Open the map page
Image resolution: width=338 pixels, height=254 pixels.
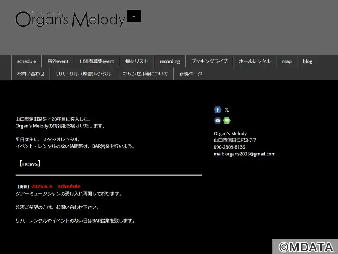(287, 61)
